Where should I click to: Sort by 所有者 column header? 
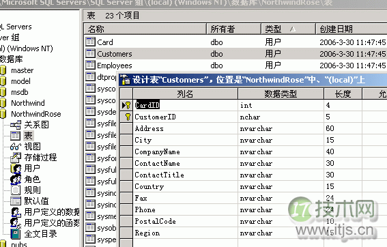tap(233, 29)
